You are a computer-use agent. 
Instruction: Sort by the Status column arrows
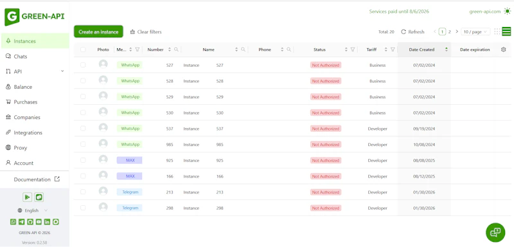click(x=346, y=50)
